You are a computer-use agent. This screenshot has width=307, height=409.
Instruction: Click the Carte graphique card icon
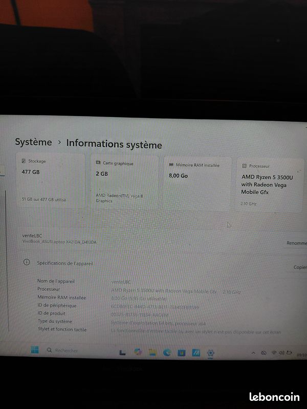click(x=98, y=163)
